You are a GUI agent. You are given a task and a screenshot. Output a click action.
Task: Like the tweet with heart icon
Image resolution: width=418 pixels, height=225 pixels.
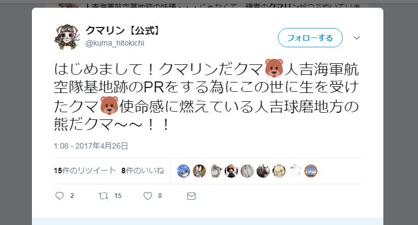(147, 196)
